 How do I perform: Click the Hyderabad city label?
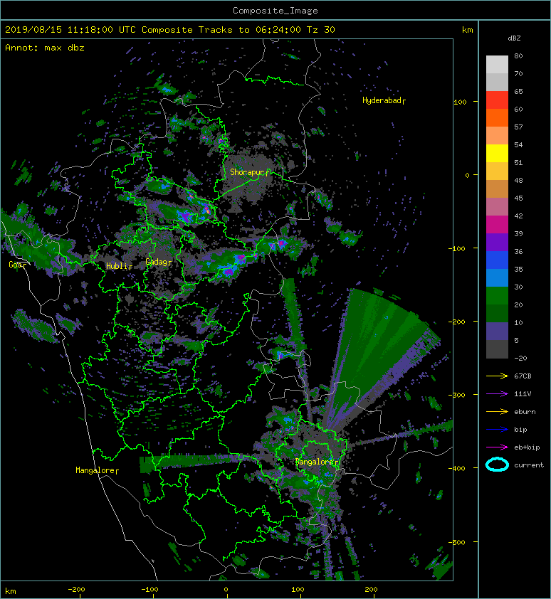coord(384,100)
